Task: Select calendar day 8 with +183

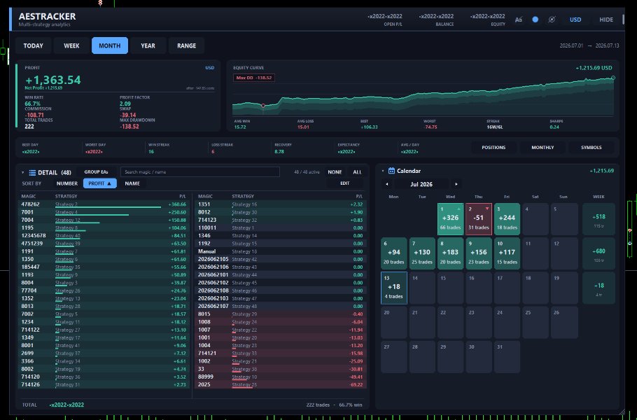Action: point(450,253)
